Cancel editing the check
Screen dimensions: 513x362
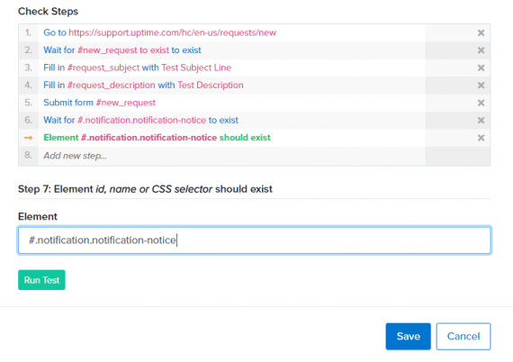(x=463, y=336)
